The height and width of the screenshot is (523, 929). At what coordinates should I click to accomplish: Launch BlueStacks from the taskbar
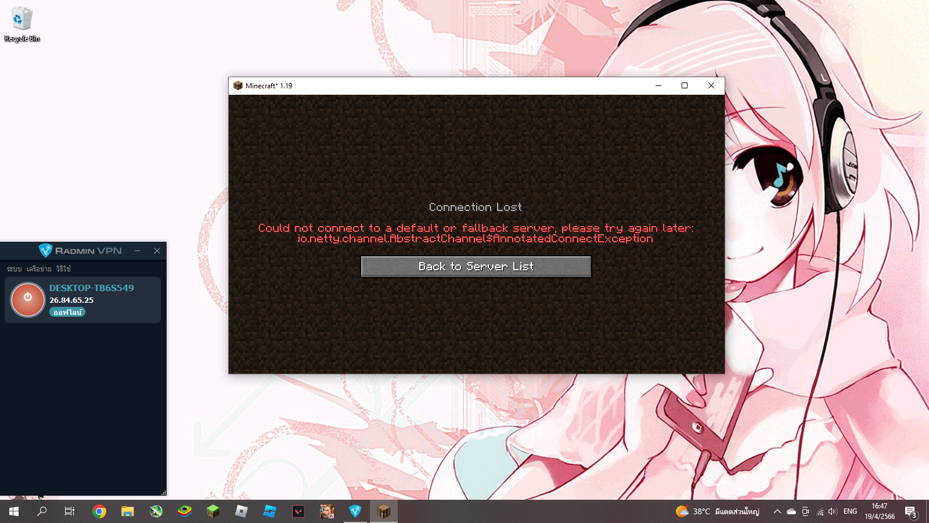[x=185, y=511]
